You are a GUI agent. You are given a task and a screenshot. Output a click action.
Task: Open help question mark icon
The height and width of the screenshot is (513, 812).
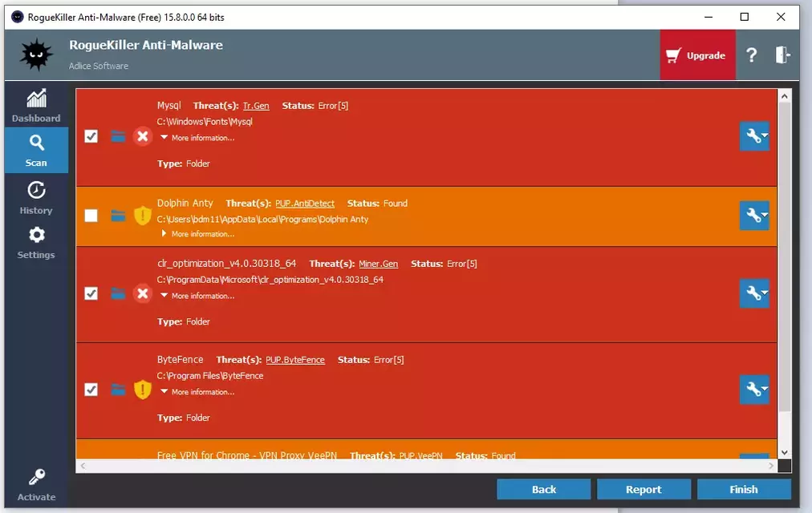tap(751, 55)
